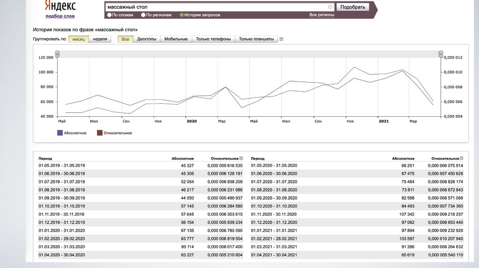Clear the search field with X icon

[x=330, y=7]
